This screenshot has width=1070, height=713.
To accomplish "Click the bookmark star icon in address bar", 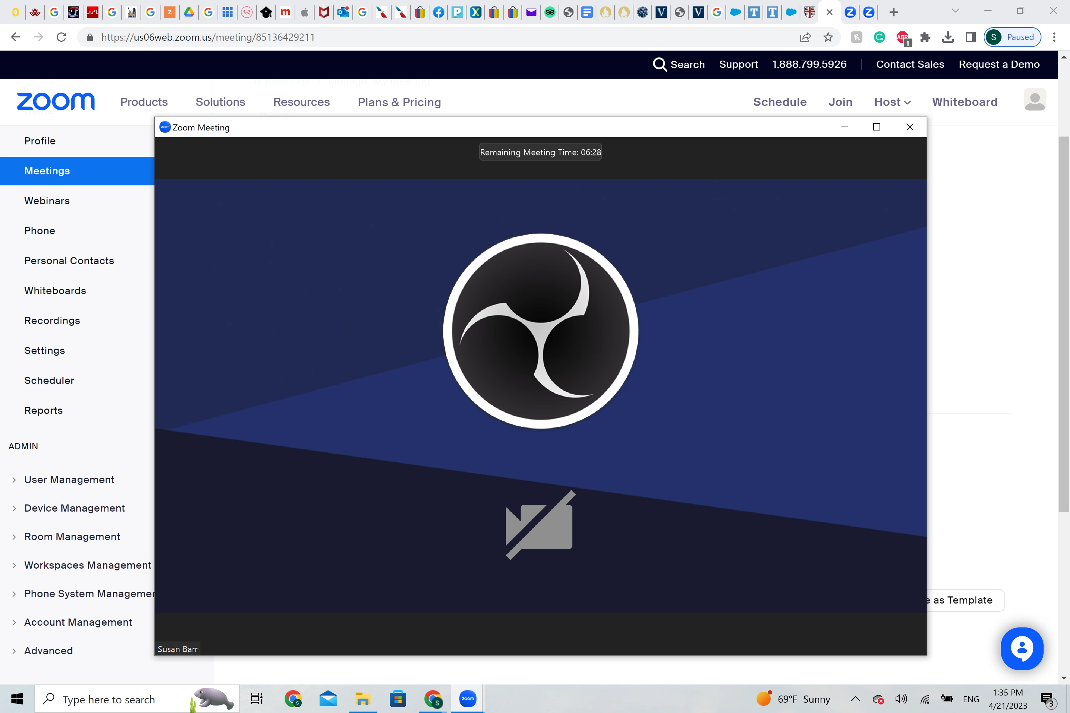I will (828, 37).
